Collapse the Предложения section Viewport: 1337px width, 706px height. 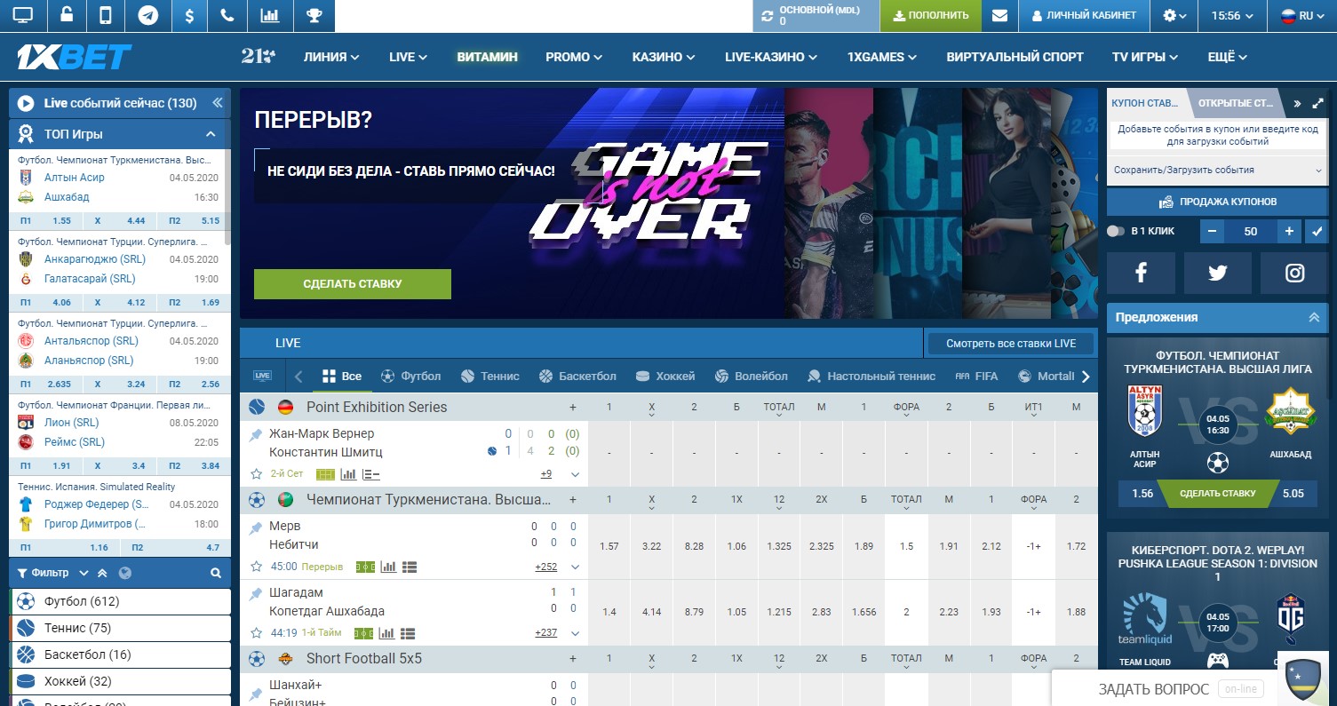[1314, 317]
